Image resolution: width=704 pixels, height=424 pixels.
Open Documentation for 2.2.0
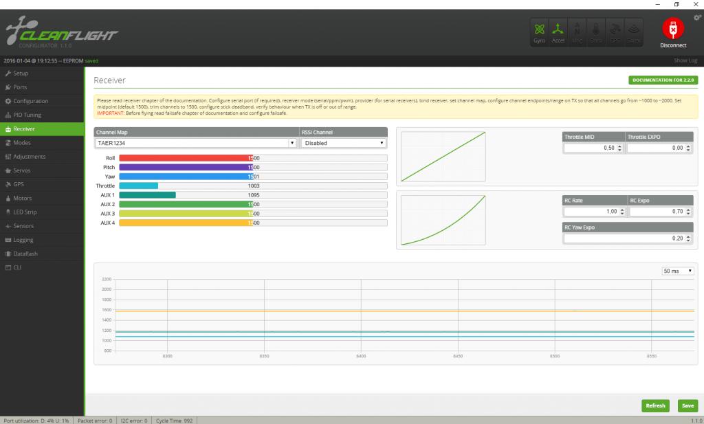[663, 80]
